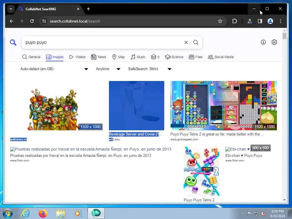Click the artic.edu source text
Image resolution: width=292 pixels, height=219 pixels.
click(x=114, y=139)
